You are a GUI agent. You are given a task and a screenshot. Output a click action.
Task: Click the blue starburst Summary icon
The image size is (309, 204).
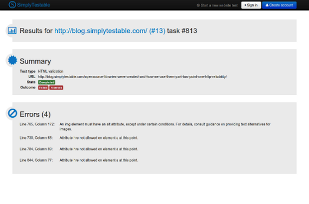(x=12, y=60)
